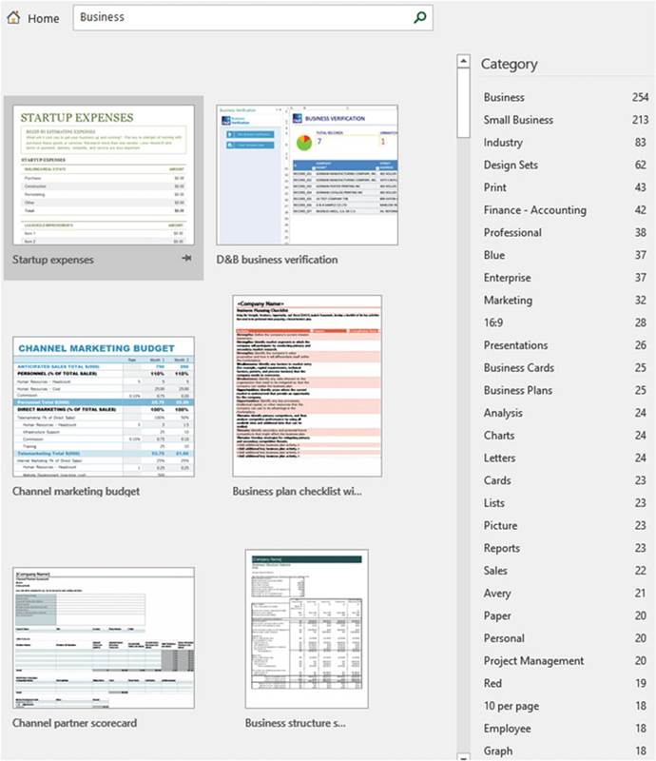Pin the Startup expenses template
This screenshot has height=761, width=656.
187,260
